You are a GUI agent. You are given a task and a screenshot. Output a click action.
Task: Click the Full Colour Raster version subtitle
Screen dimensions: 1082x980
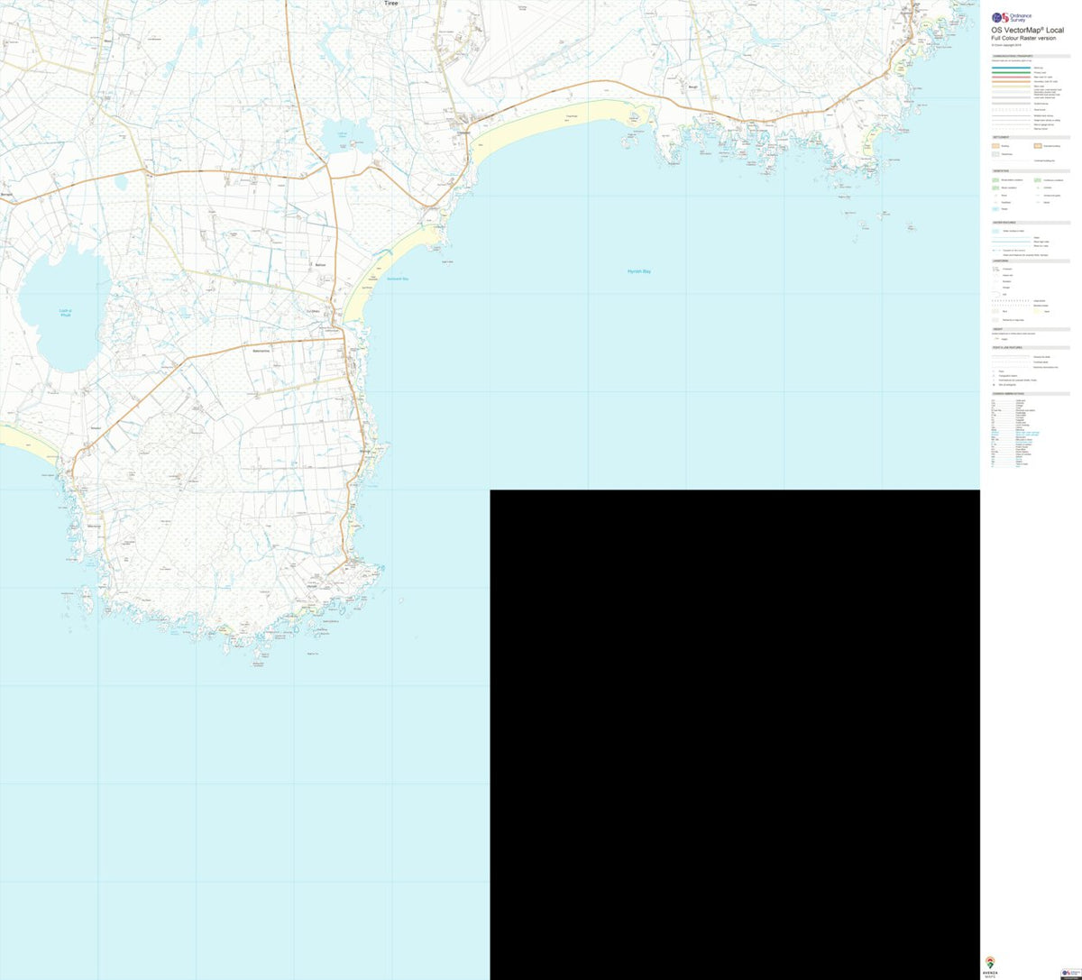pos(1023,38)
